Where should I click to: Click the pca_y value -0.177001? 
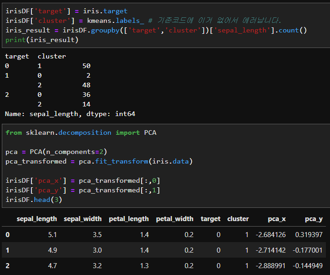(x=308, y=250)
